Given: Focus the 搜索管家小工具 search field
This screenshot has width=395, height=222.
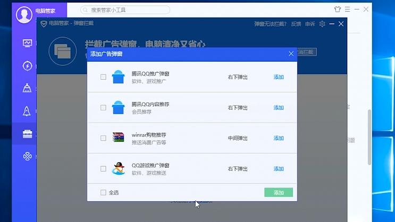Looking at the screenshot, I should (x=125, y=10).
